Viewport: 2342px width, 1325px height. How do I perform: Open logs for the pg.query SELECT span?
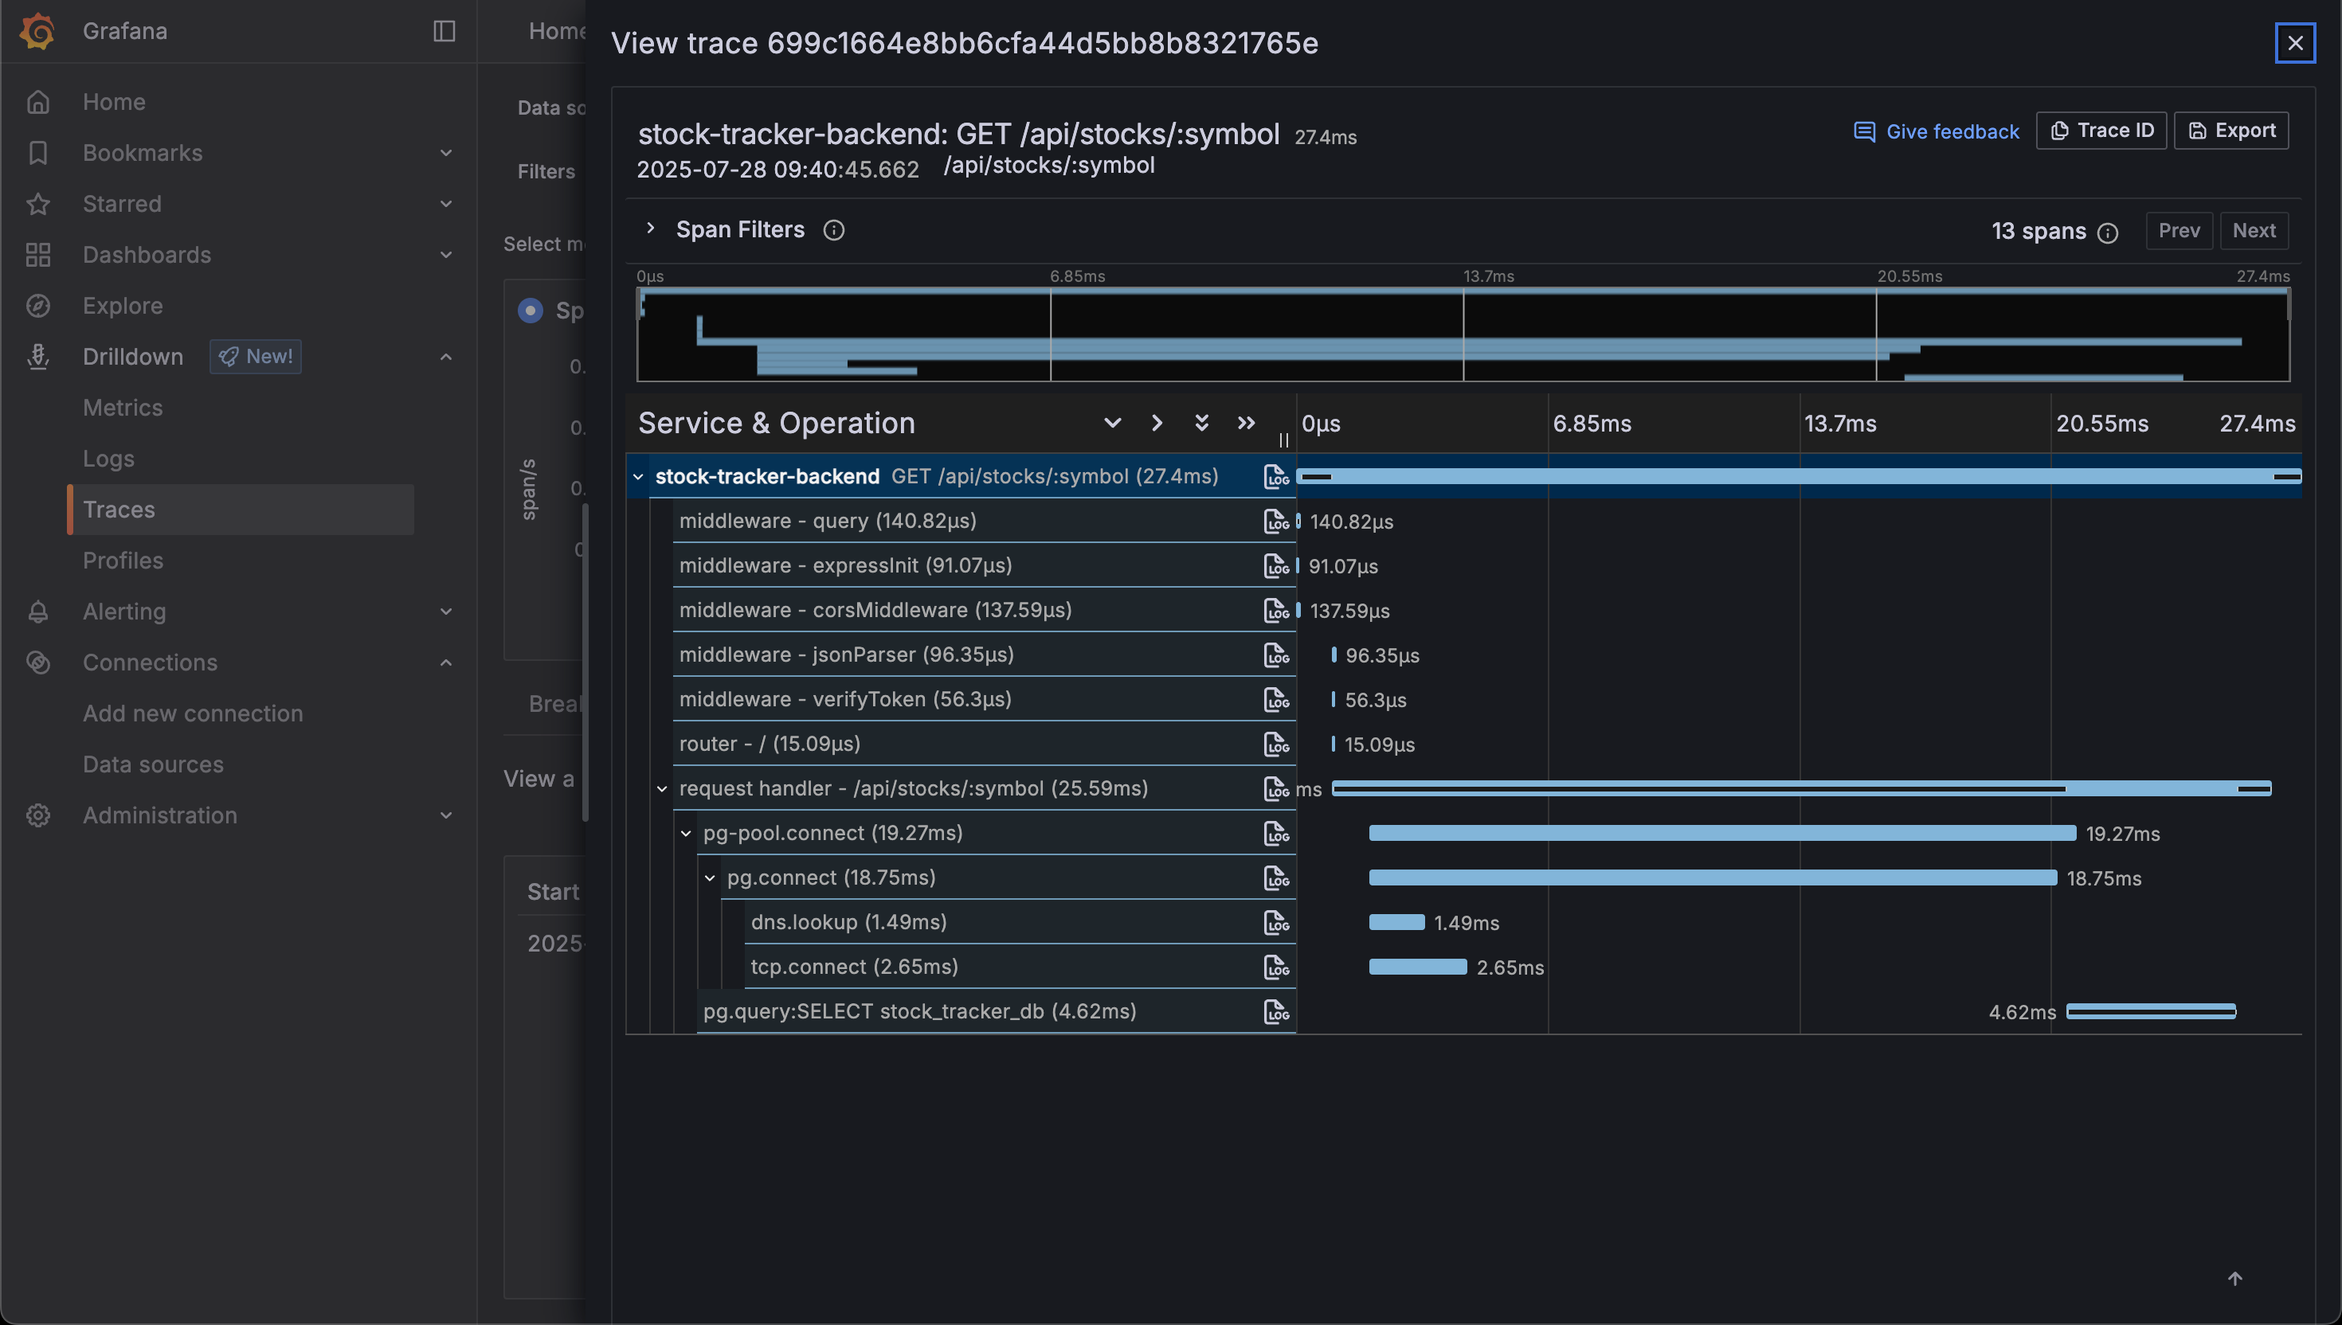click(1276, 1012)
